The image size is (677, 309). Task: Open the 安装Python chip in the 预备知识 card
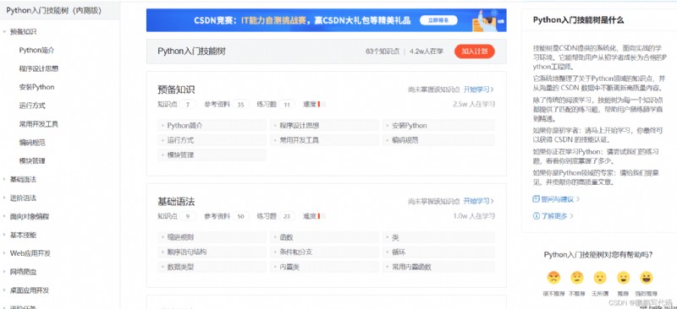pyautogui.click(x=438, y=126)
